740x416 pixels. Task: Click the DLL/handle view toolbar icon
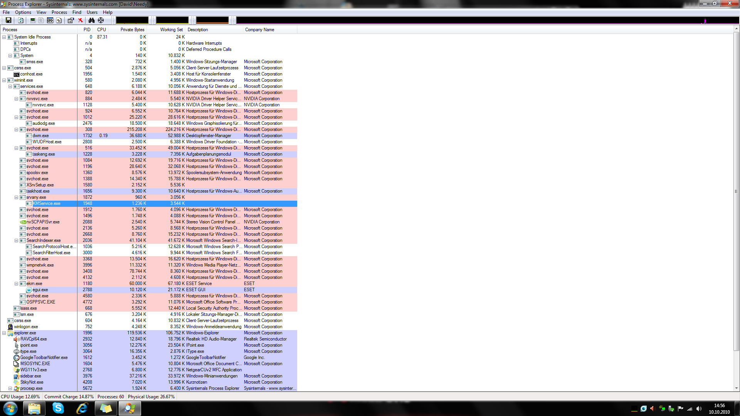[x=59, y=20]
